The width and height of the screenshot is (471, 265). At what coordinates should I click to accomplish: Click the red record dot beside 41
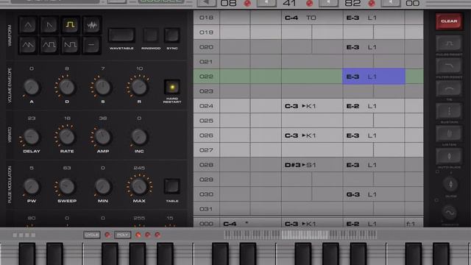pyautogui.click(x=310, y=3)
